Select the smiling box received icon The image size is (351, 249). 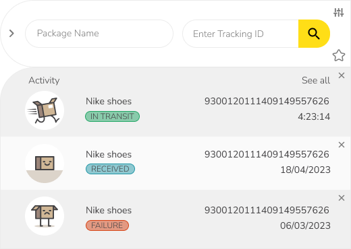[x=45, y=164]
